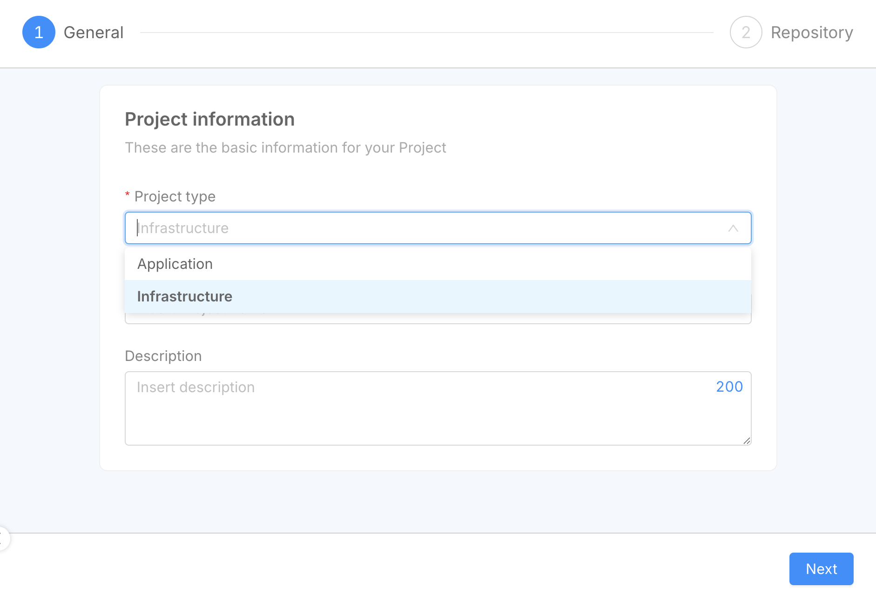876x601 pixels.
Task: Click the step 1 General circle
Action: [39, 33]
